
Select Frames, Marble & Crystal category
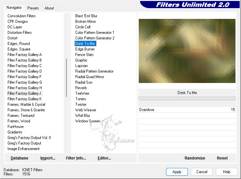[x=26, y=104]
